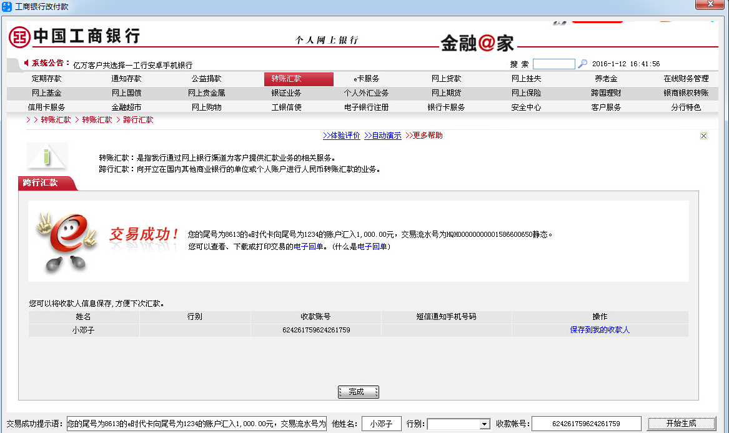
Task: Select the 转账汇款 menu tab
Action: (x=299, y=79)
